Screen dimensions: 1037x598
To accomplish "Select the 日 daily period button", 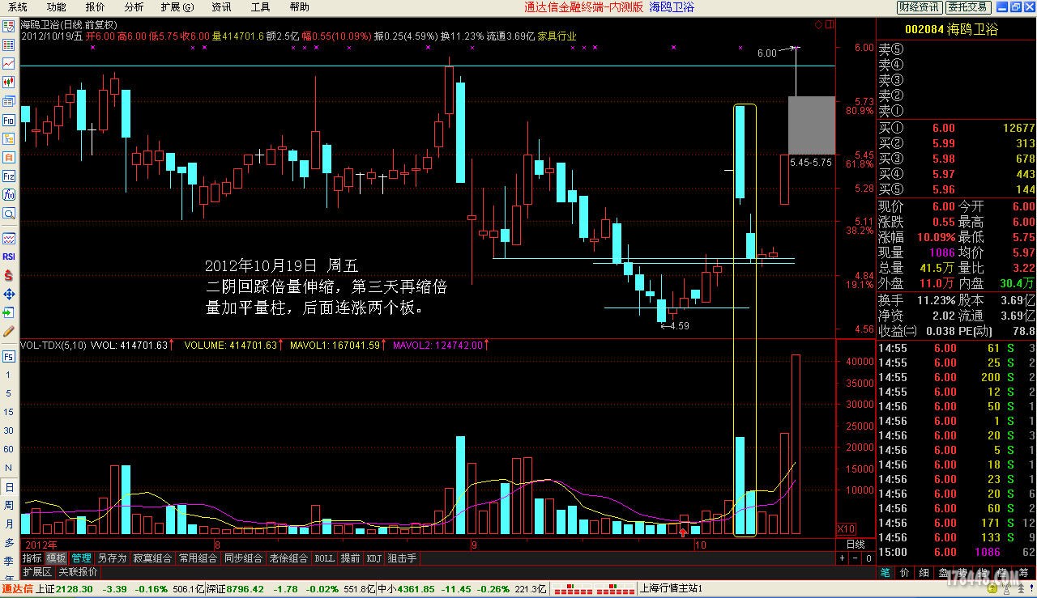I will [9, 487].
